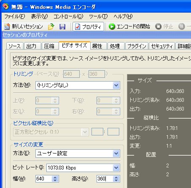191x188 pixels.
Task: Open the ファイル(F) menu
Action: tap(15, 16)
